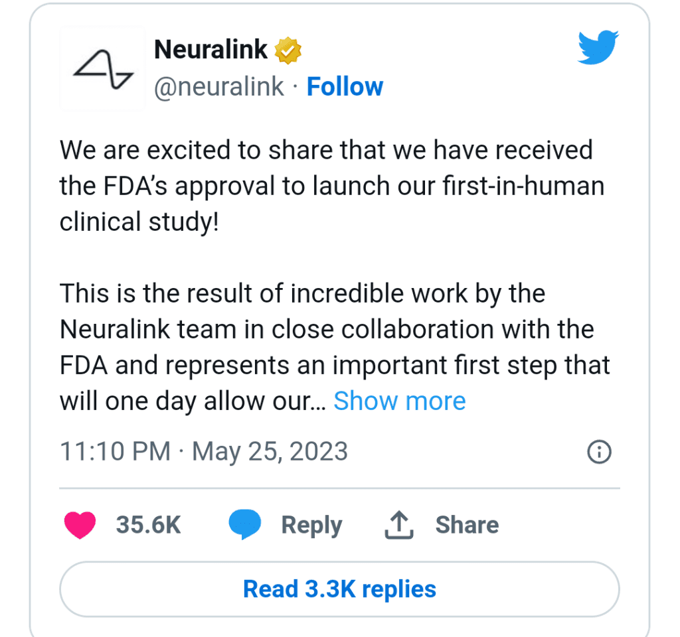Expand the tweet with Show more
The image size is (680, 637).
pos(399,401)
